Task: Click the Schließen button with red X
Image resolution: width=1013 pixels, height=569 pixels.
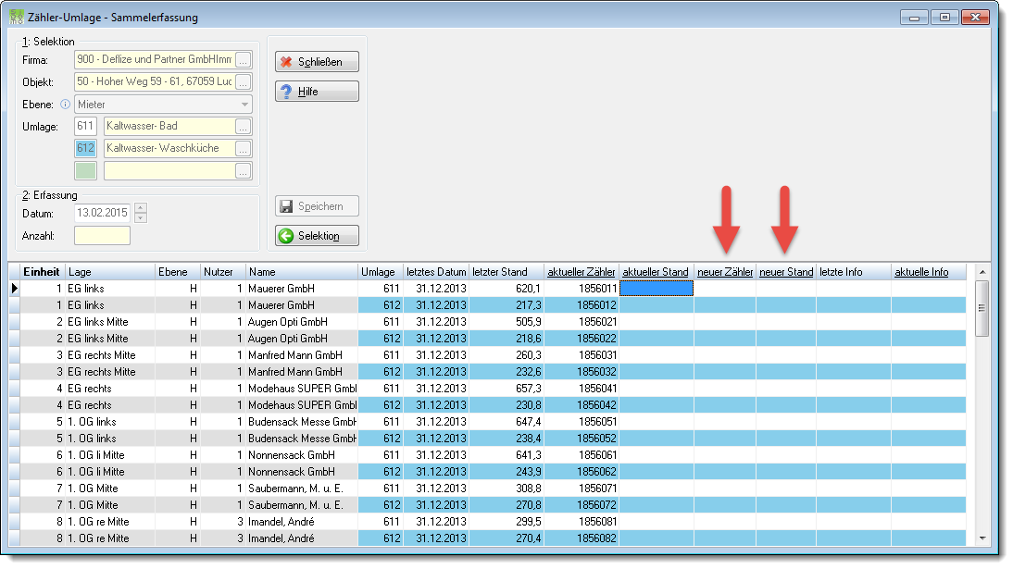Action: tap(318, 62)
